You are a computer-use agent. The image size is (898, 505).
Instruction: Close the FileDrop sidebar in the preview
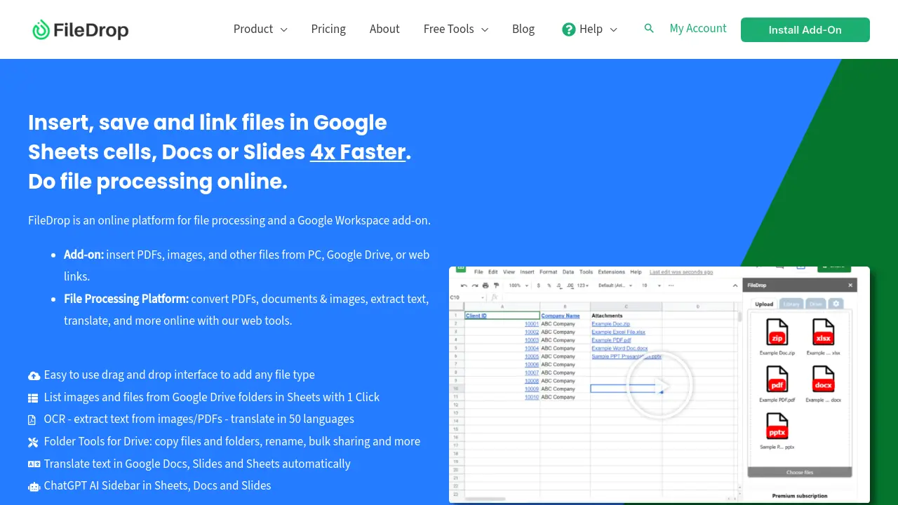coord(850,285)
